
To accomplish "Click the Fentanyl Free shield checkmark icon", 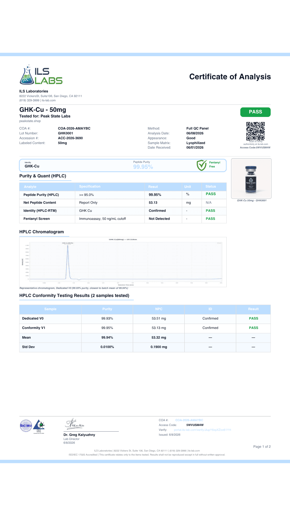I will (202, 165).
